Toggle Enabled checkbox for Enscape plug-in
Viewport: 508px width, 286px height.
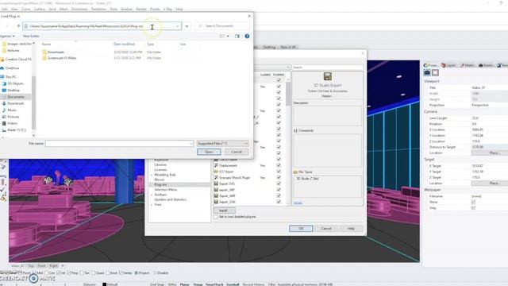point(279,178)
